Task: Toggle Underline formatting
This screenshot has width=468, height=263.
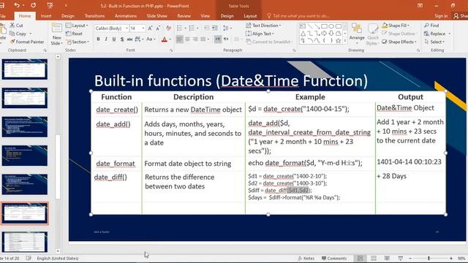Action: (x=114, y=39)
